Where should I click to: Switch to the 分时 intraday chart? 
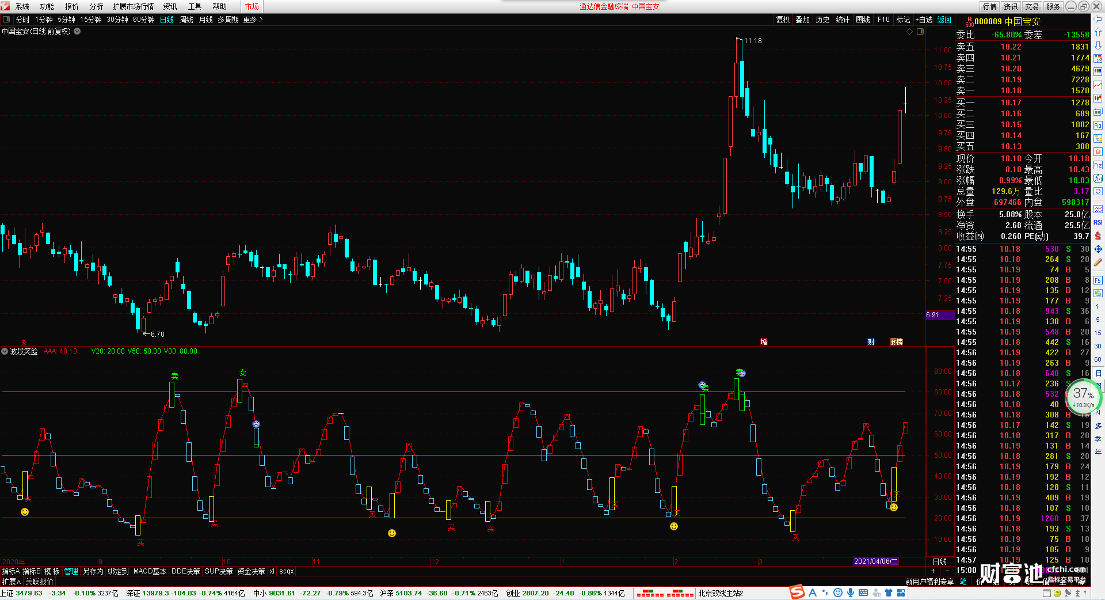(x=23, y=20)
